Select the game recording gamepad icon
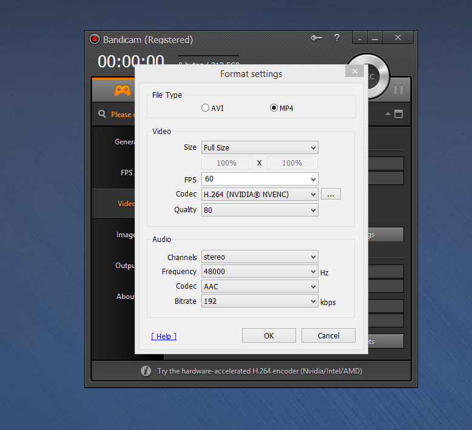Viewport: 472px width, 430px height. (x=123, y=90)
